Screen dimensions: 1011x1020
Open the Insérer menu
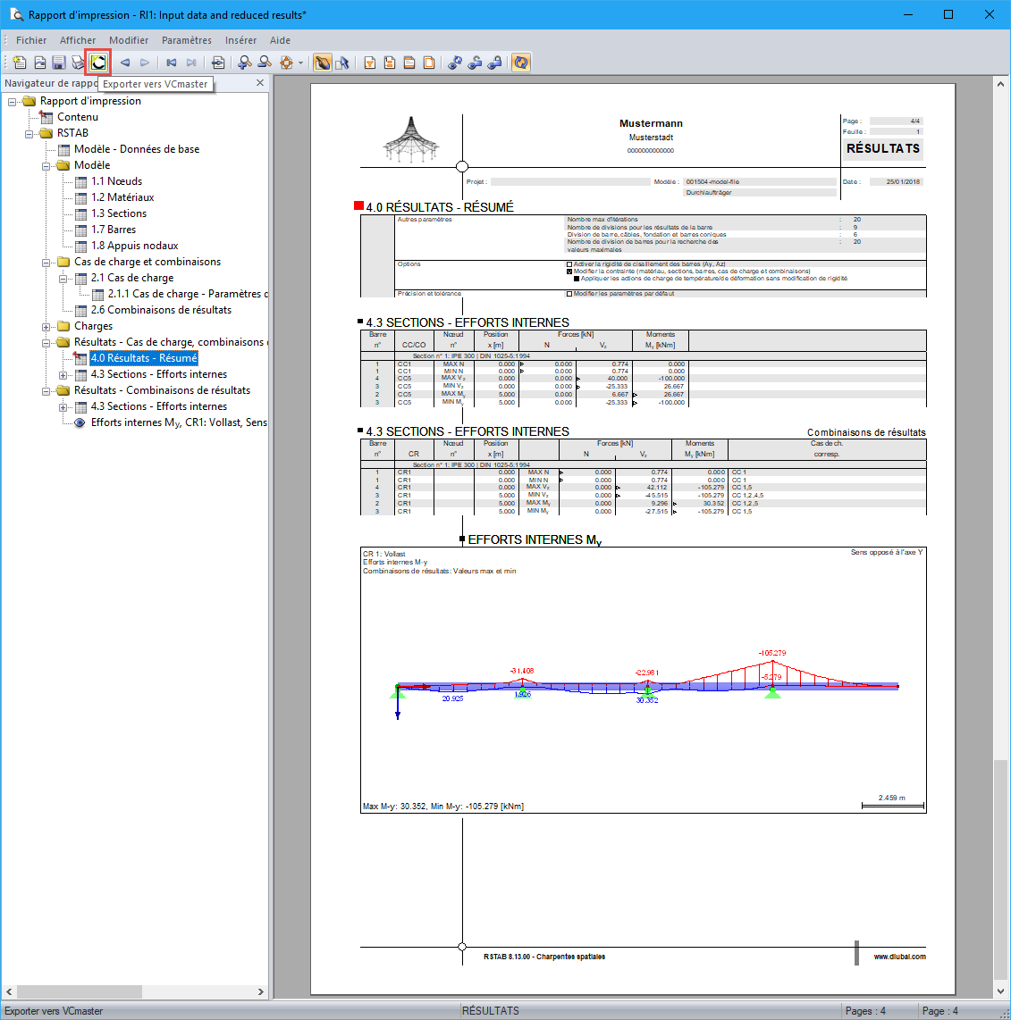click(x=240, y=40)
